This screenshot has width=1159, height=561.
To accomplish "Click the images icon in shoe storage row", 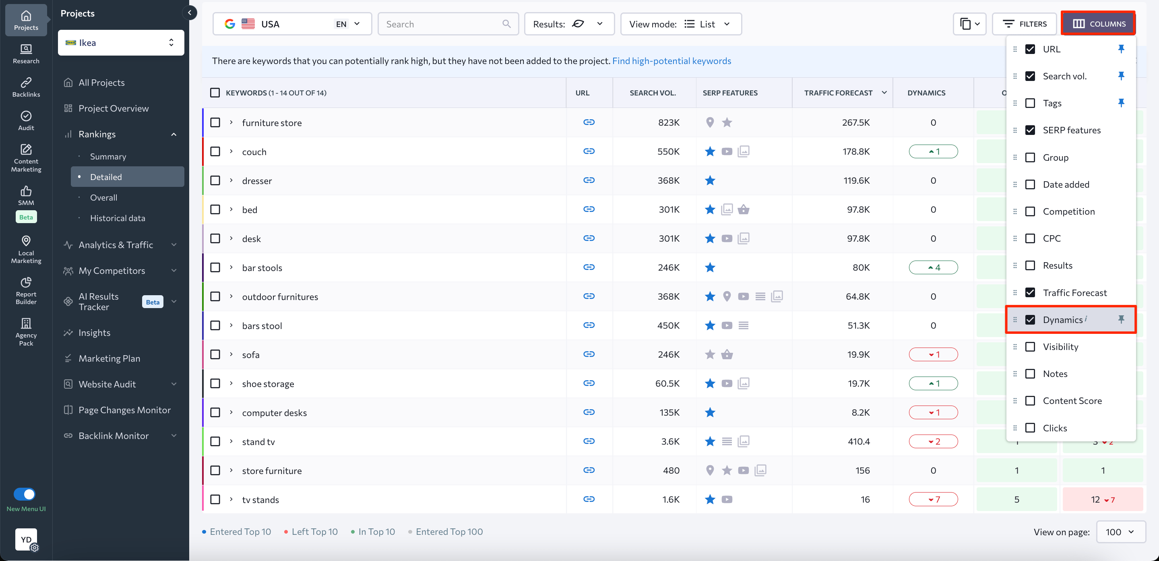I will pyautogui.click(x=743, y=383).
